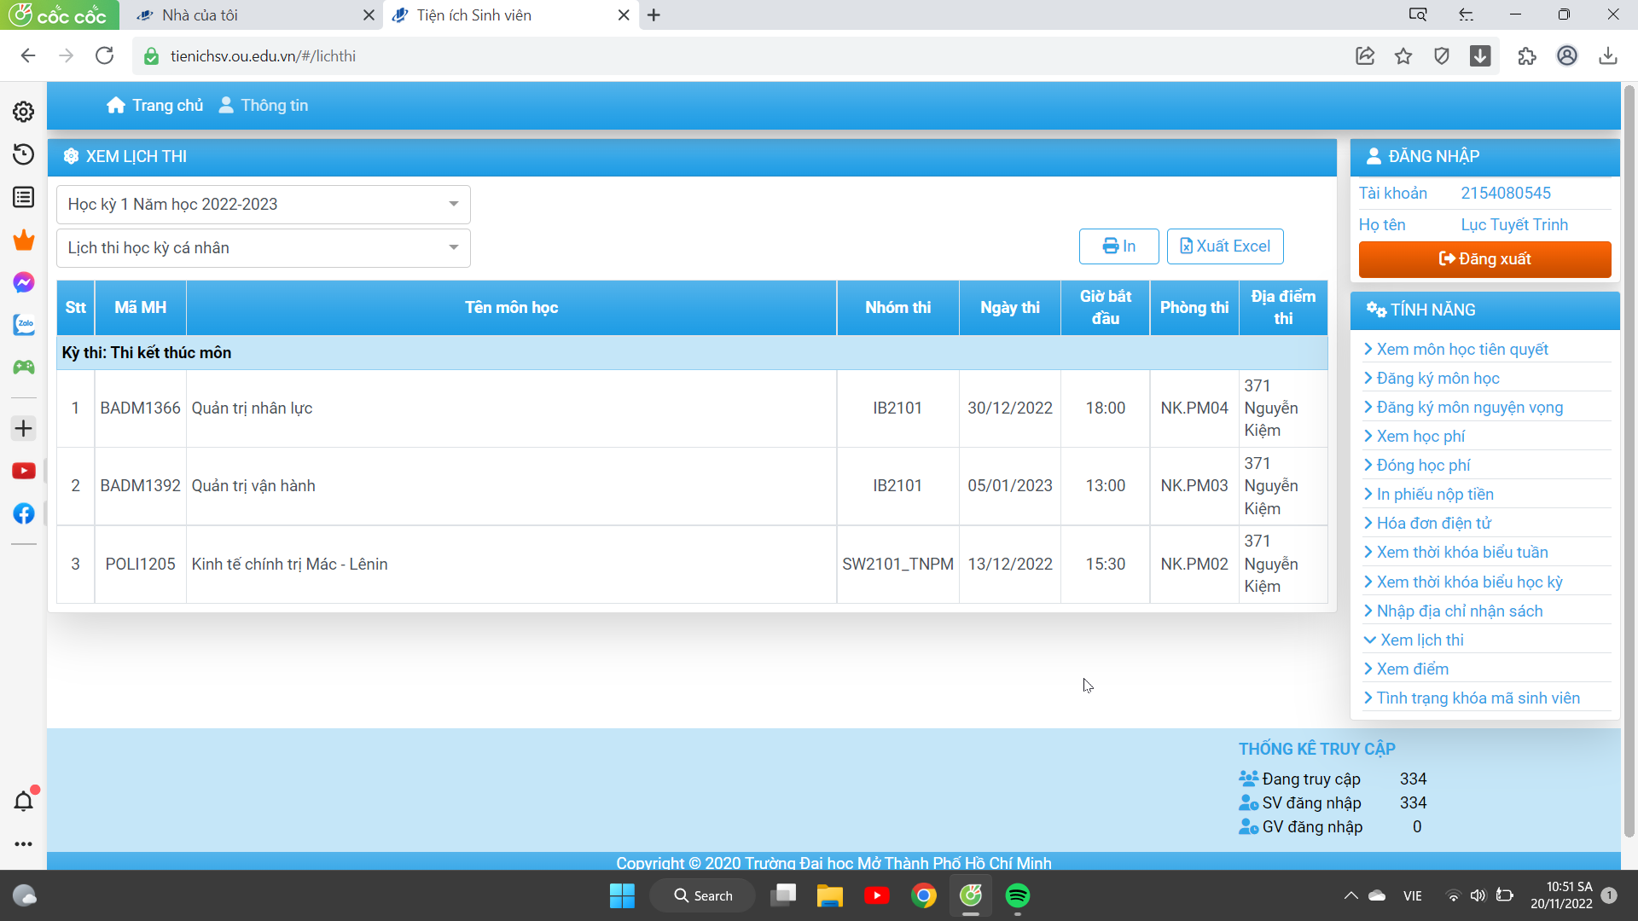Screen dimensions: 1638x921
Task: Open File Explorer from taskbar
Action: [x=829, y=895]
